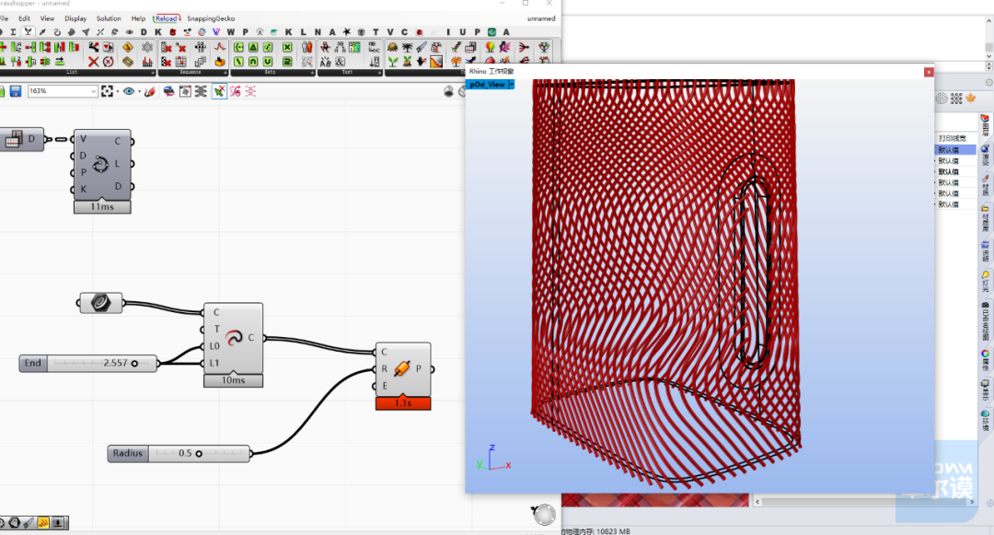Select the sketch brush tool in canvas toolbar
Screen dimensions: 994x535
coord(150,91)
